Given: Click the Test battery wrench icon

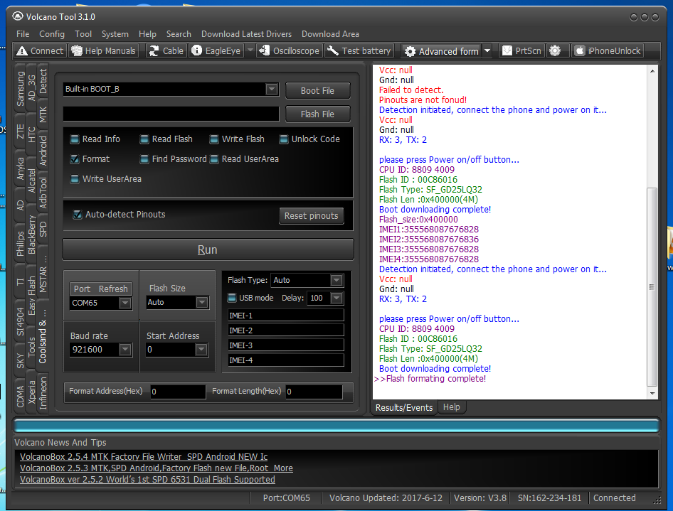Looking at the screenshot, I should tap(333, 51).
